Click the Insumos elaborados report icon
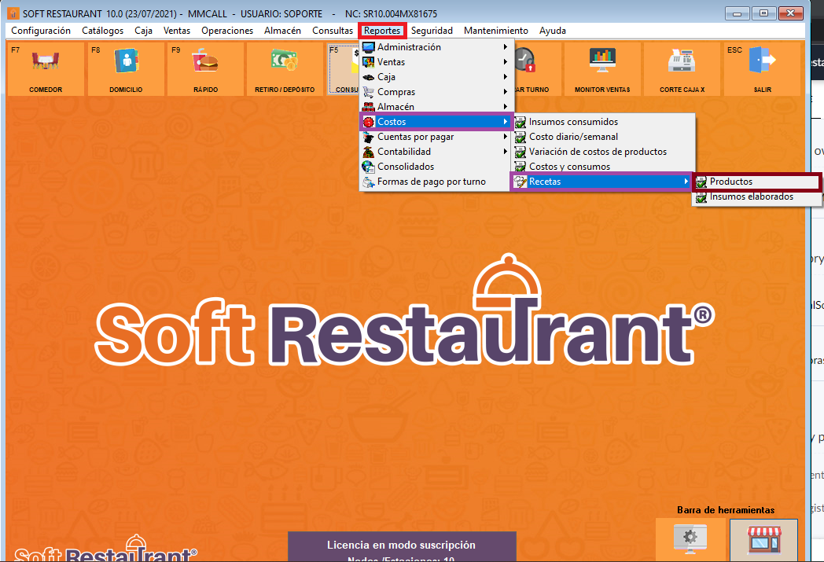Image resolution: width=824 pixels, height=562 pixels. (x=701, y=197)
